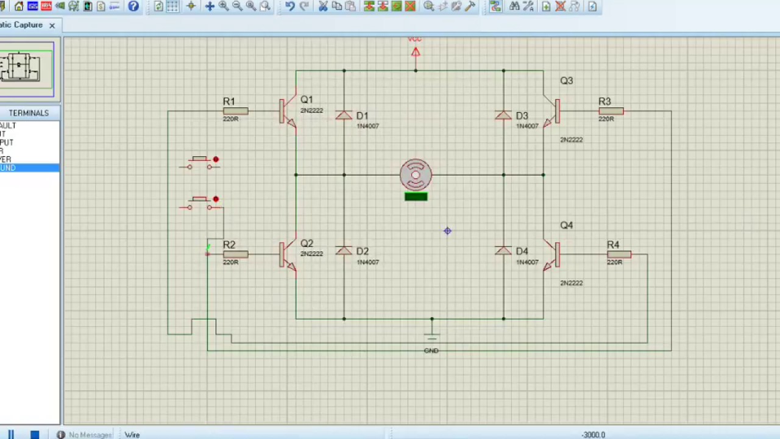Open the Bill of Materials icon
The width and height of the screenshot is (780, 439).
[x=101, y=6]
